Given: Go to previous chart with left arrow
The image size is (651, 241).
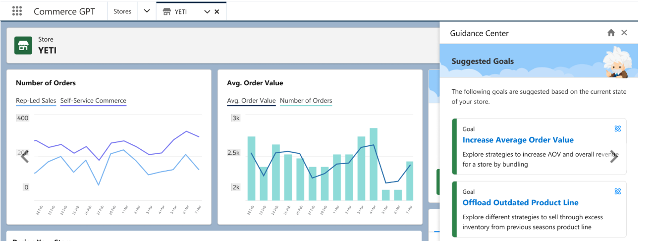Looking at the screenshot, I should point(24,157).
